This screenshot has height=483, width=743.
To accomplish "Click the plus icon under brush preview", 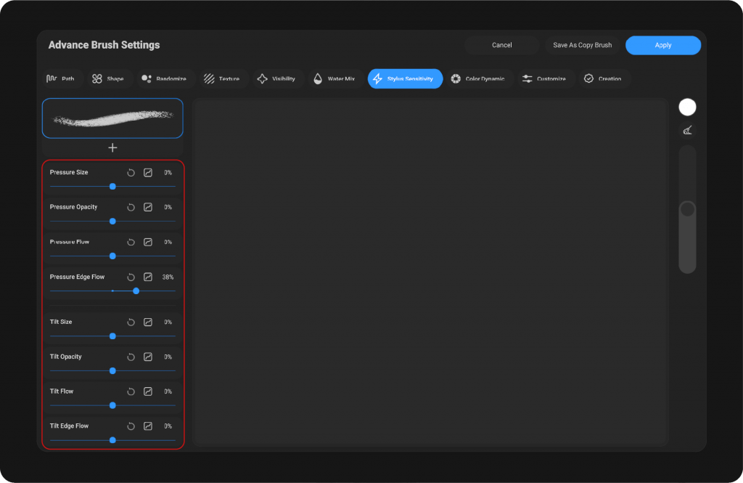I will coord(112,147).
